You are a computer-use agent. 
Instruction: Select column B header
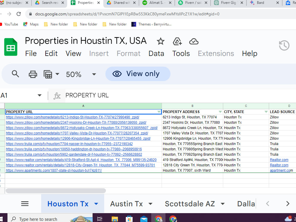click(x=192, y=106)
